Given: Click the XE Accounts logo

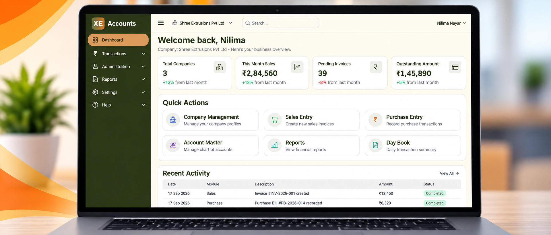Looking at the screenshot, I should coord(114,24).
